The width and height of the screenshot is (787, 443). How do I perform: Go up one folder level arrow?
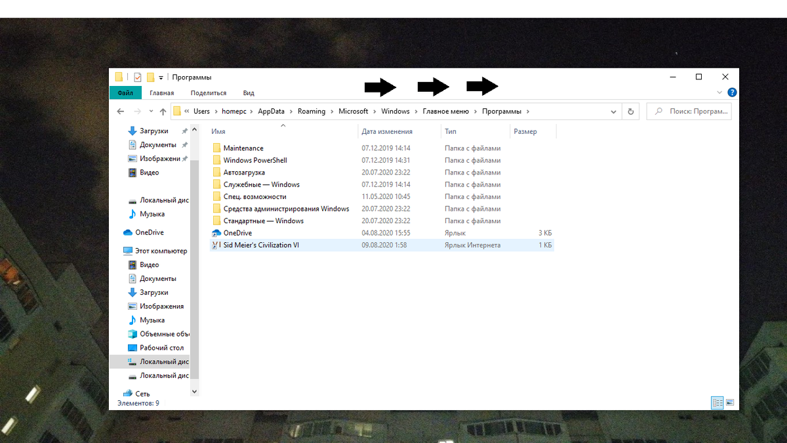click(x=163, y=112)
